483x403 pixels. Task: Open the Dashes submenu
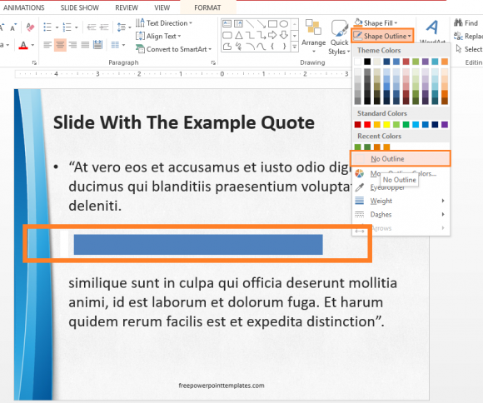[x=401, y=215]
